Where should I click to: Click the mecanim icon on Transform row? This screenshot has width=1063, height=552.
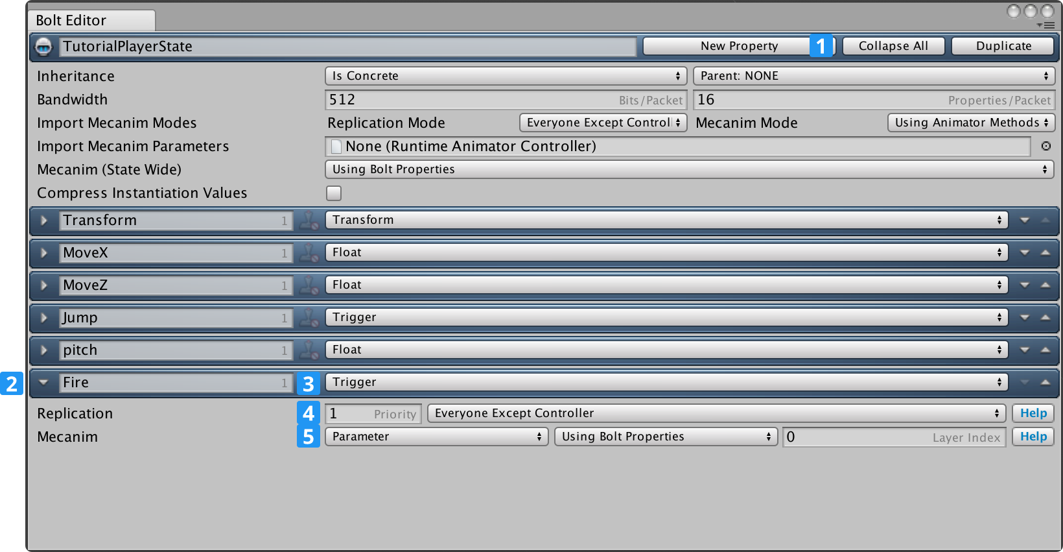(x=309, y=221)
